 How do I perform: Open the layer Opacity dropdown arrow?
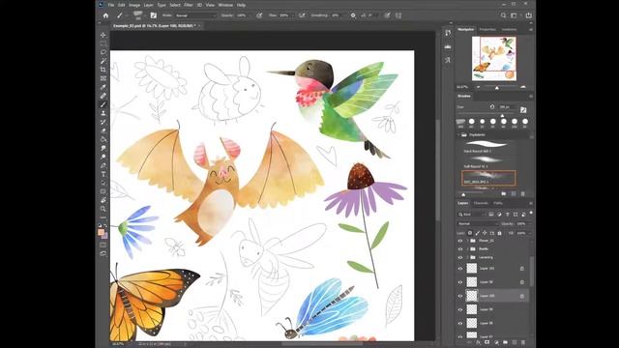[x=529, y=223]
